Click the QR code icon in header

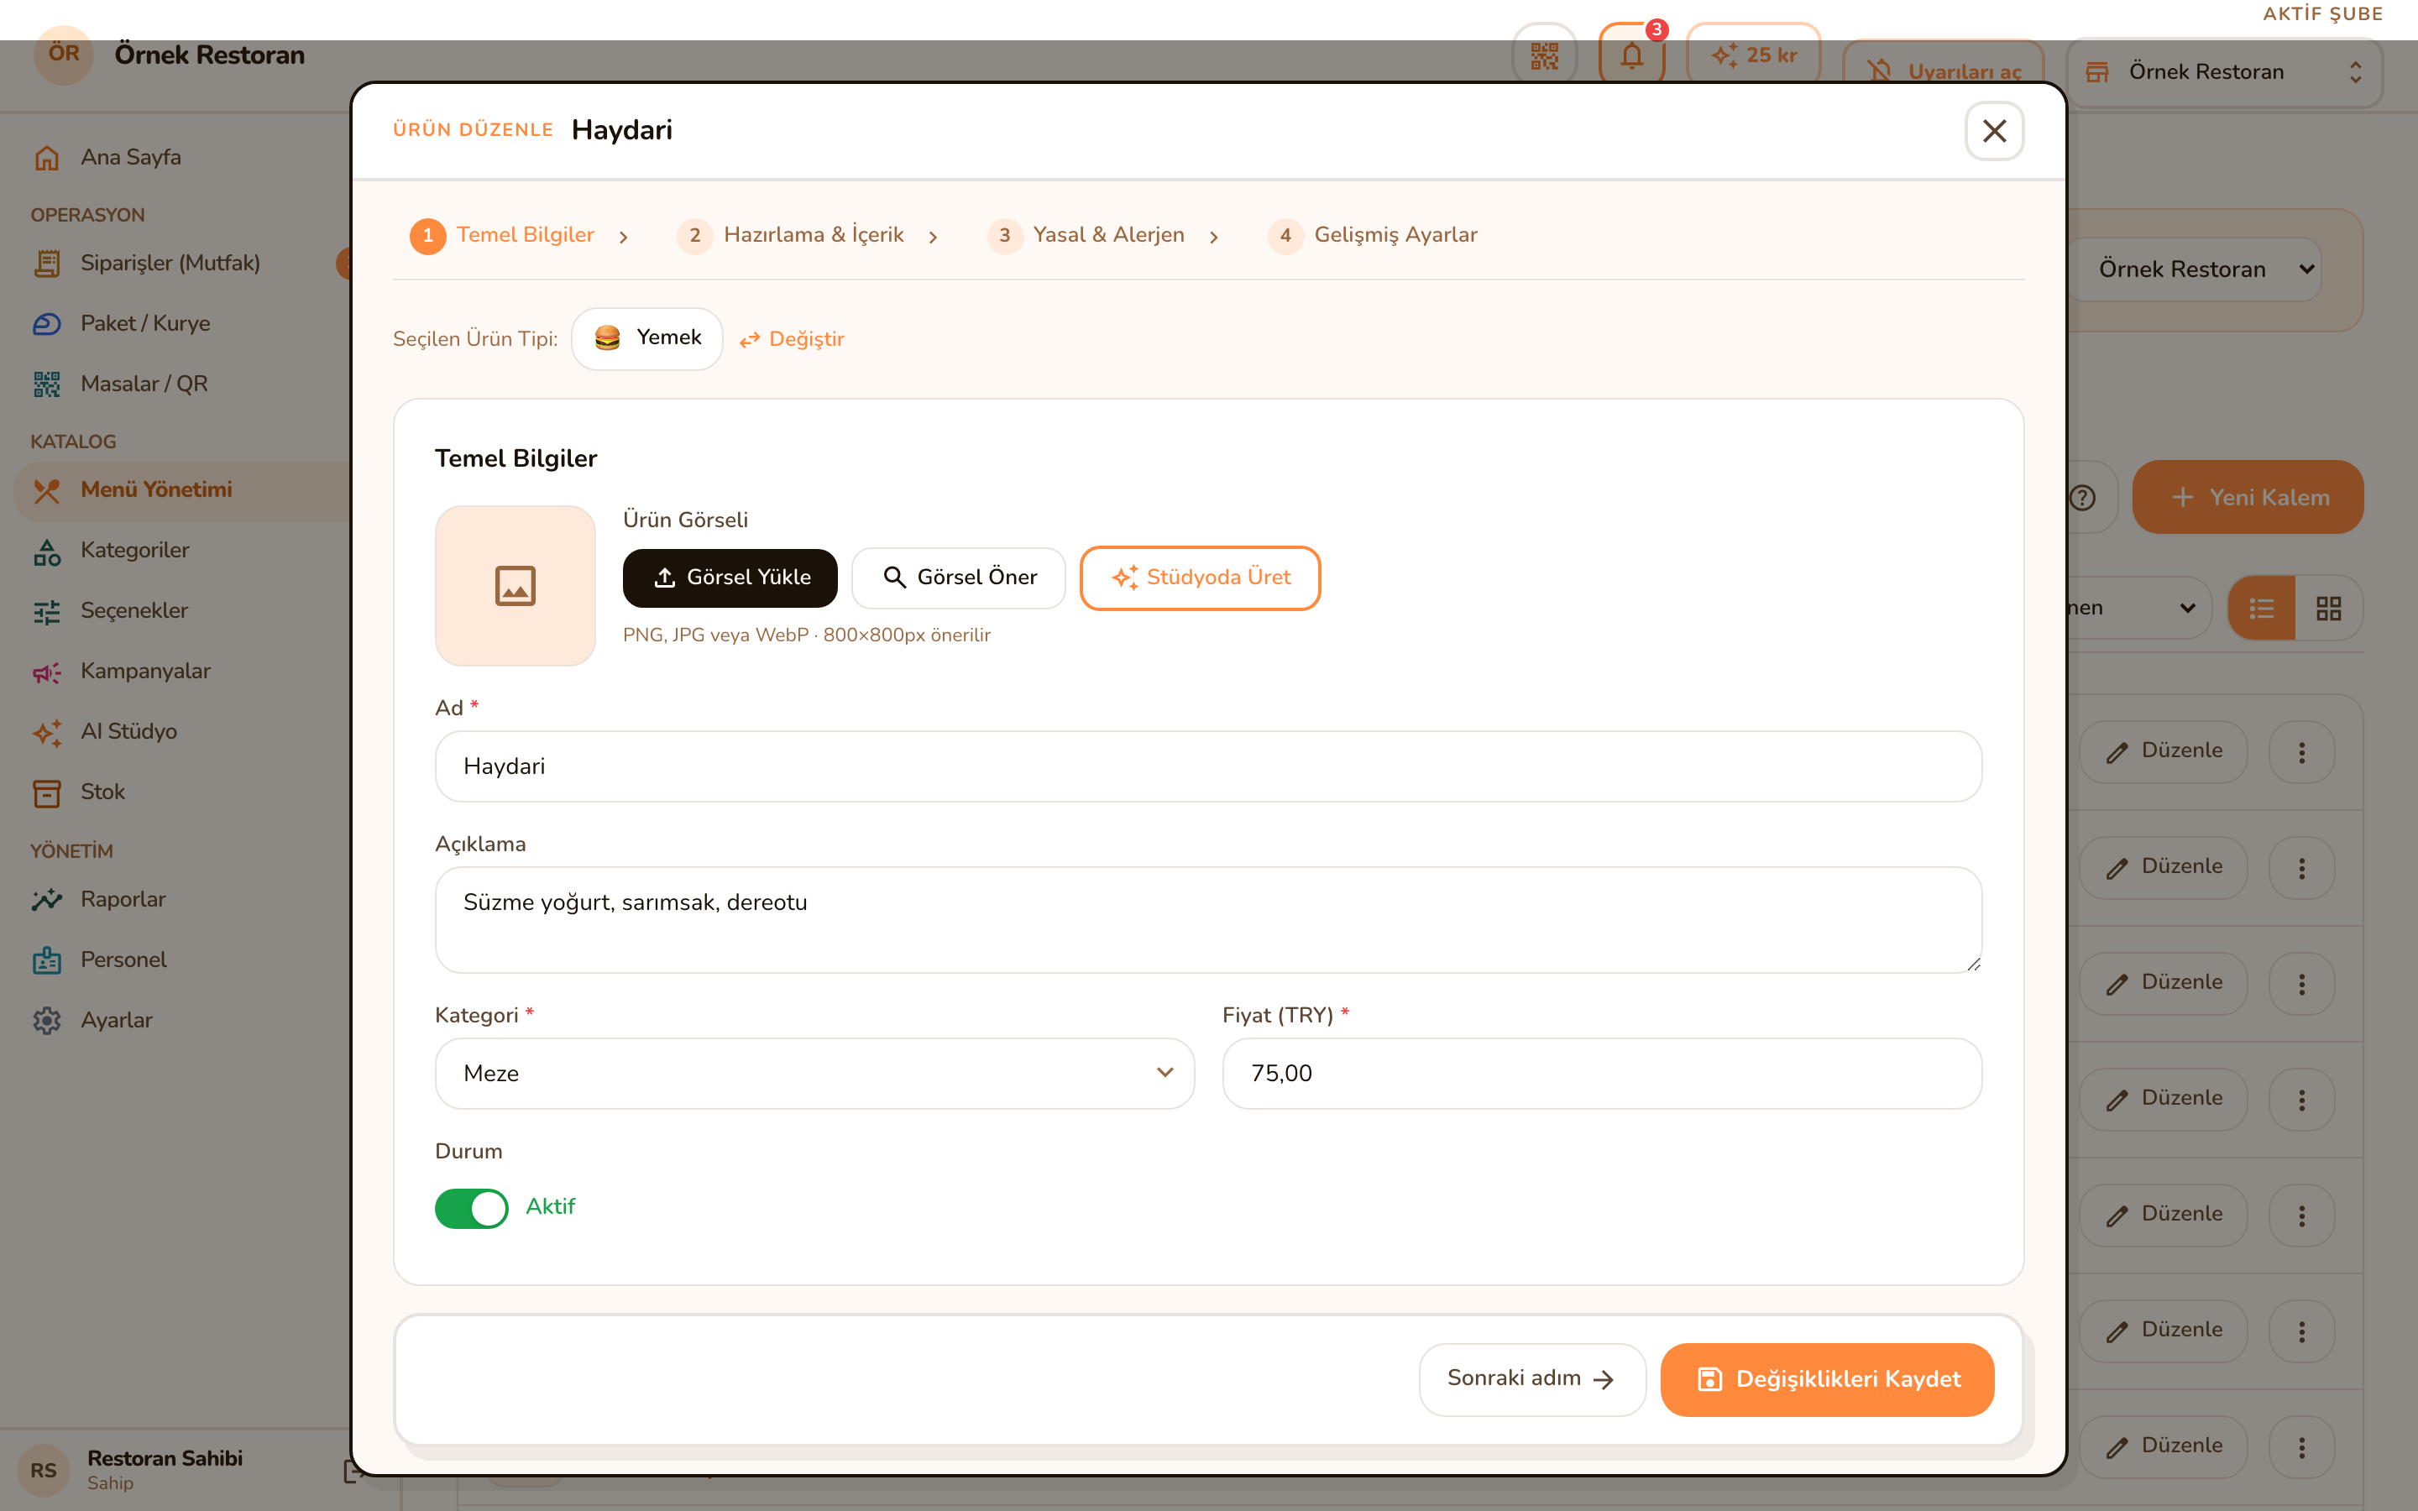[x=1544, y=55]
